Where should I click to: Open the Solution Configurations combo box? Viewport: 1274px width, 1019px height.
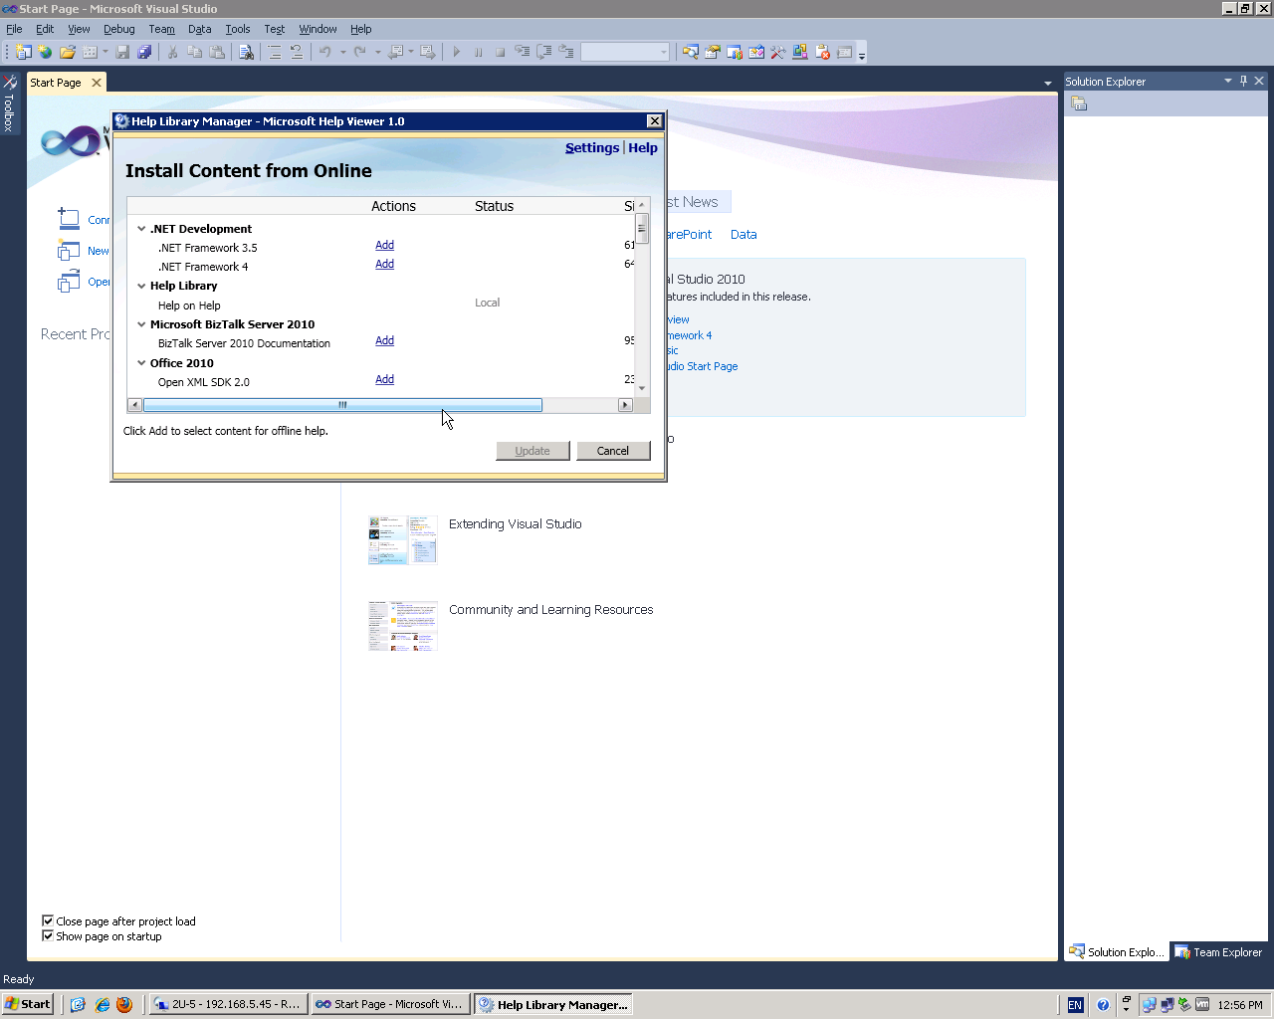point(625,52)
